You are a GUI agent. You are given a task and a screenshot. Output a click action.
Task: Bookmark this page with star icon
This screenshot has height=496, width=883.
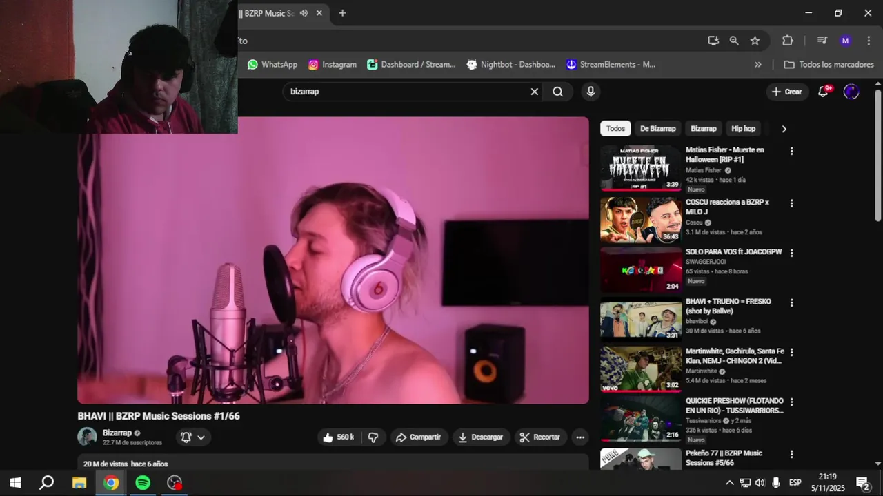tap(755, 41)
